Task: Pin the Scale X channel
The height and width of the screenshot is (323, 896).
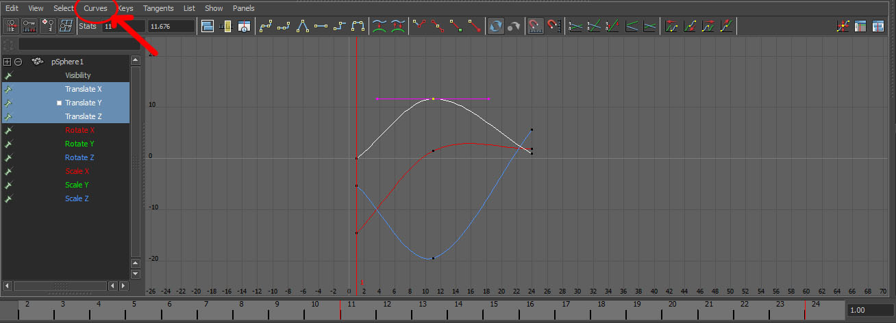Action: pos(8,171)
